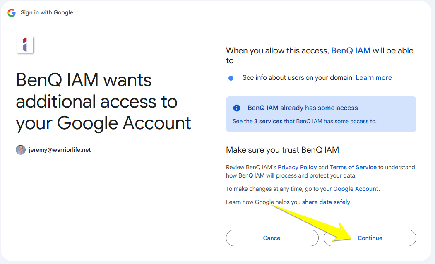Click 'See info about users on your domain' text
Screen dimensions: 435x264
pyautogui.click(x=298, y=78)
